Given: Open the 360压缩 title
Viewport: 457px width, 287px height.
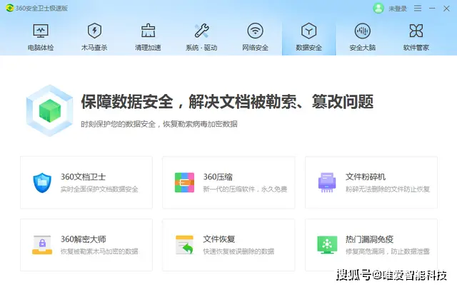Looking at the screenshot, I should click(x=218, y=177).
